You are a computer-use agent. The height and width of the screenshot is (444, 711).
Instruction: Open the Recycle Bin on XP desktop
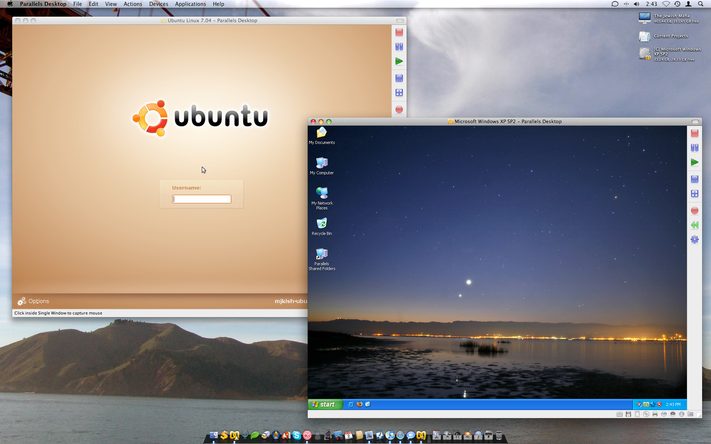point(322,226)
